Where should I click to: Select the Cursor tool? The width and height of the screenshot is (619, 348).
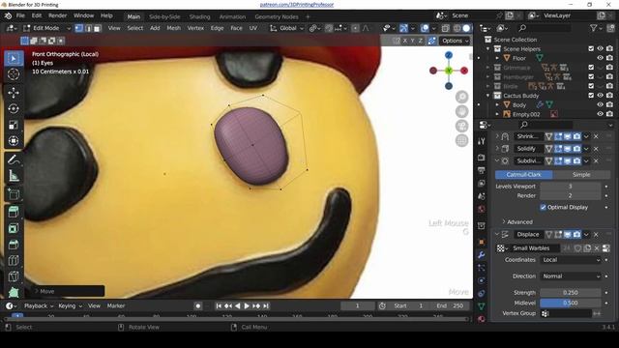click(x=14, y=74)
